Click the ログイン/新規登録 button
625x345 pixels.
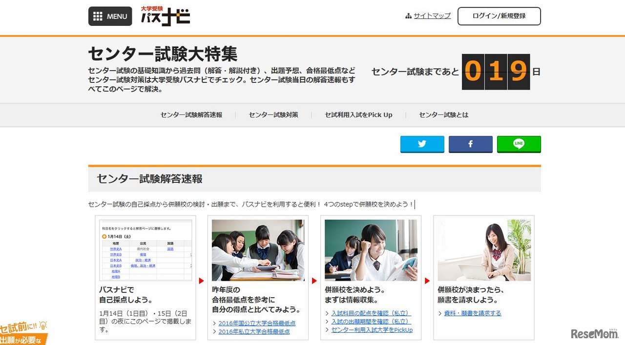(499, 15)
